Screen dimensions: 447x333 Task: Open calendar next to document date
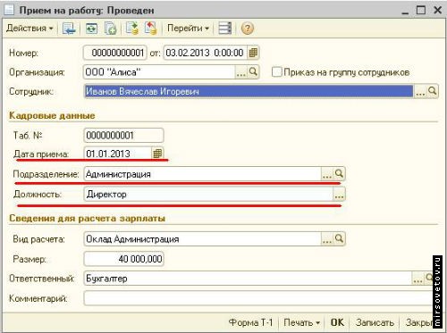(253, 53)
